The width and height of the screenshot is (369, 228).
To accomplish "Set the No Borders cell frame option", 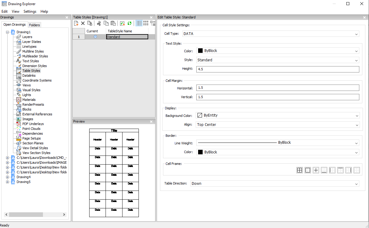I will [357, 170].
